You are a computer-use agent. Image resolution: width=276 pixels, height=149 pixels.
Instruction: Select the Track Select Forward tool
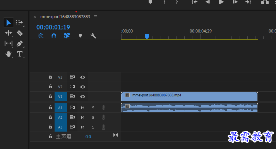click(x=19, y=22)
